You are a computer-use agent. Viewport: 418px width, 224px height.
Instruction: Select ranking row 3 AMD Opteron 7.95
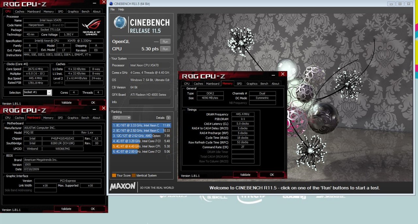[141, 136]
